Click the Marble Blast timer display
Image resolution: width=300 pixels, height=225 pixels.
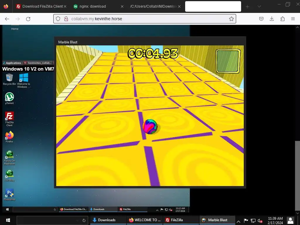point(153,53)
